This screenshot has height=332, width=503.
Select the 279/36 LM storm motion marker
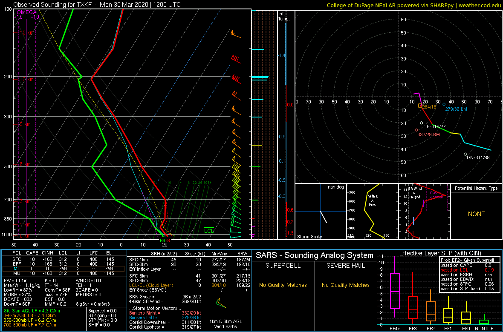444,104
